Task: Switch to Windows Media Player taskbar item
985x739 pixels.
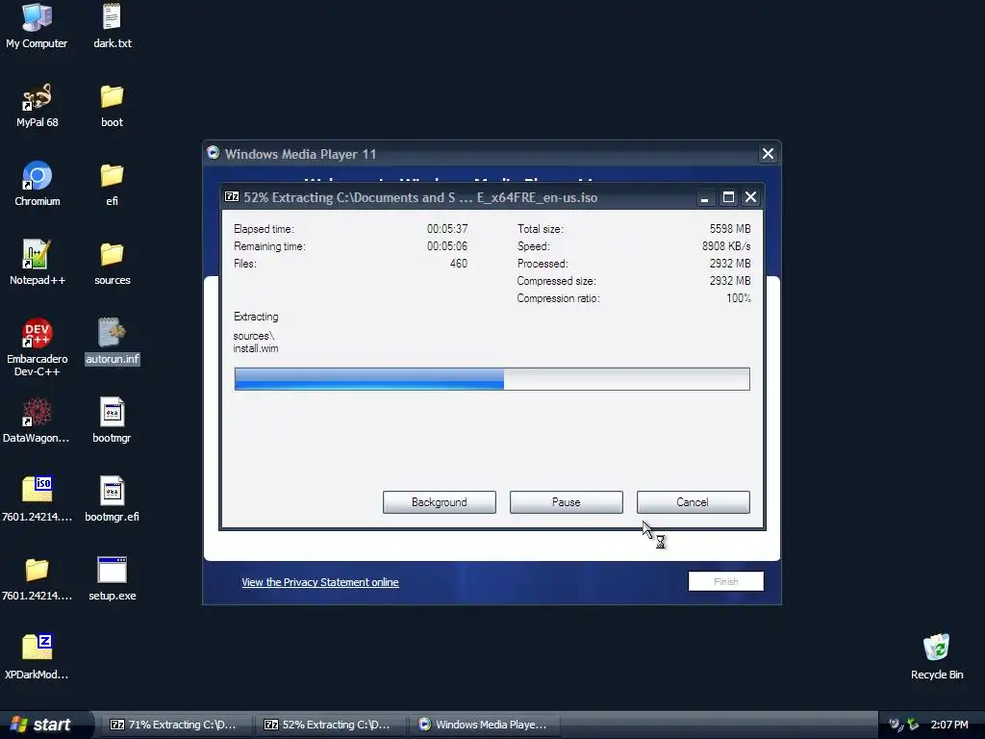Action: (x=483, y=725)
